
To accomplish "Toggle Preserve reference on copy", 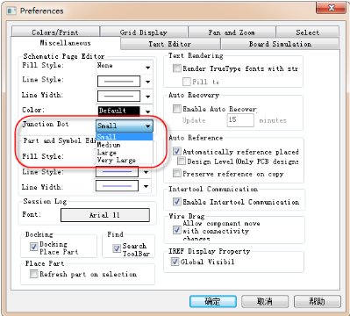I will 177,173.
